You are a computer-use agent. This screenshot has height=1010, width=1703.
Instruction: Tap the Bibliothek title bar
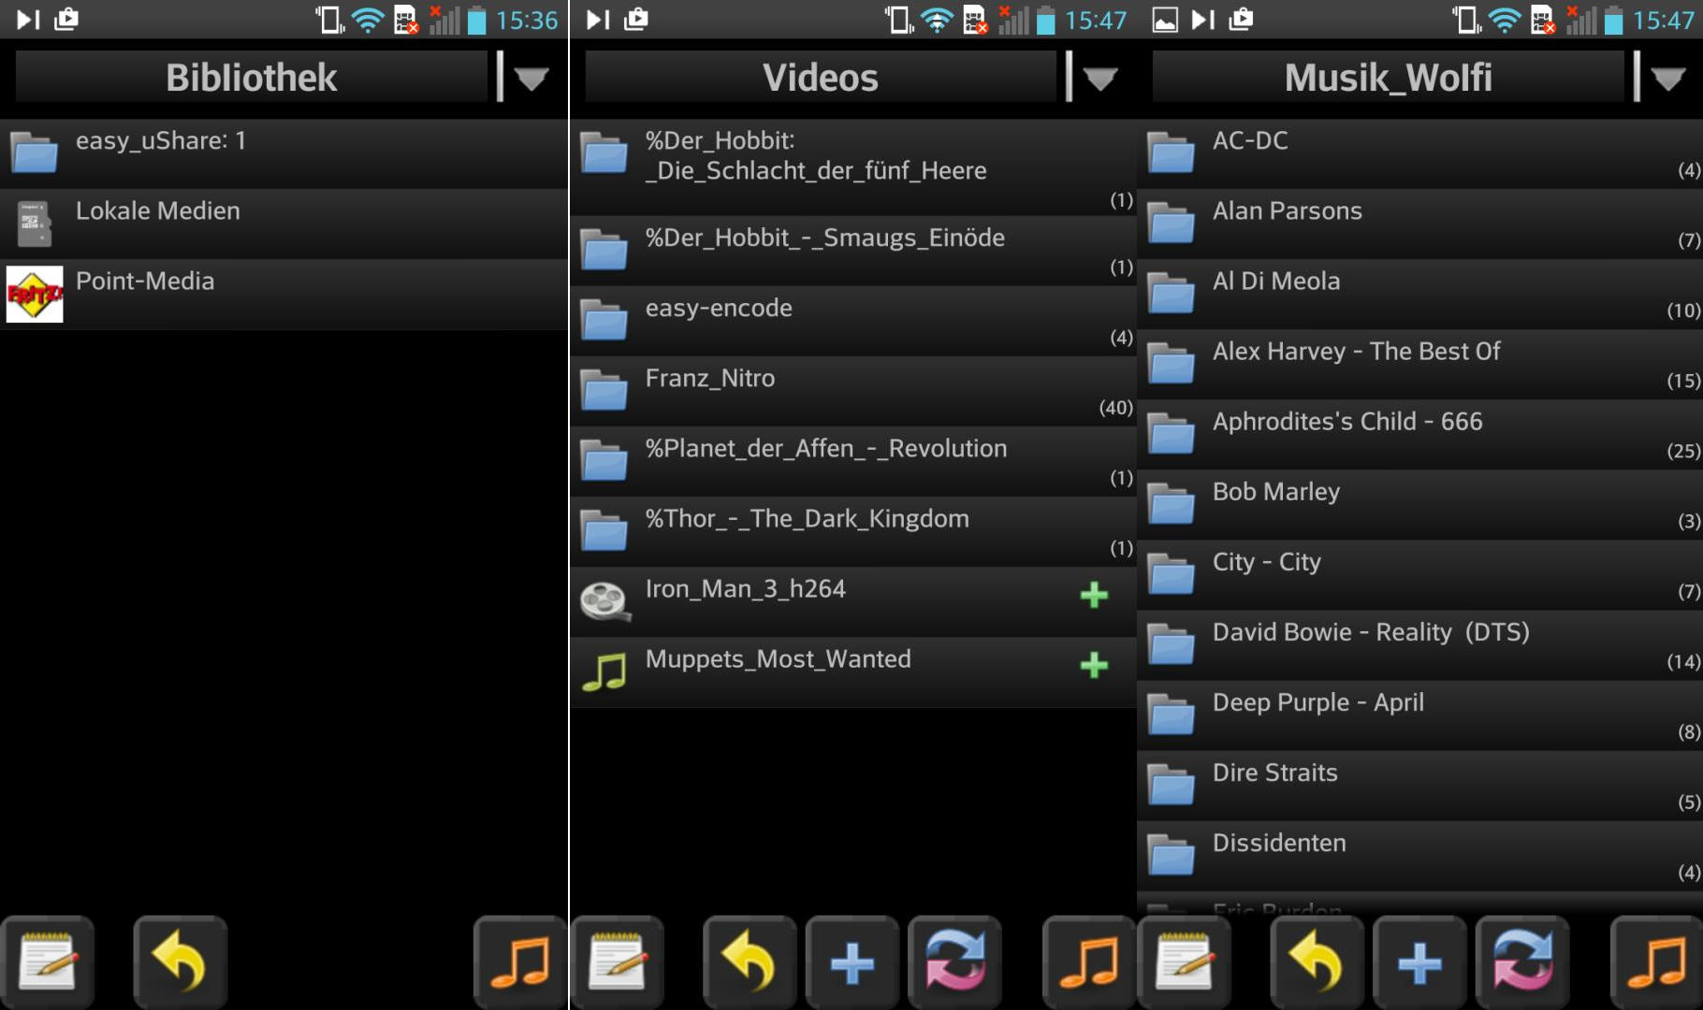[x=252, y=77]
